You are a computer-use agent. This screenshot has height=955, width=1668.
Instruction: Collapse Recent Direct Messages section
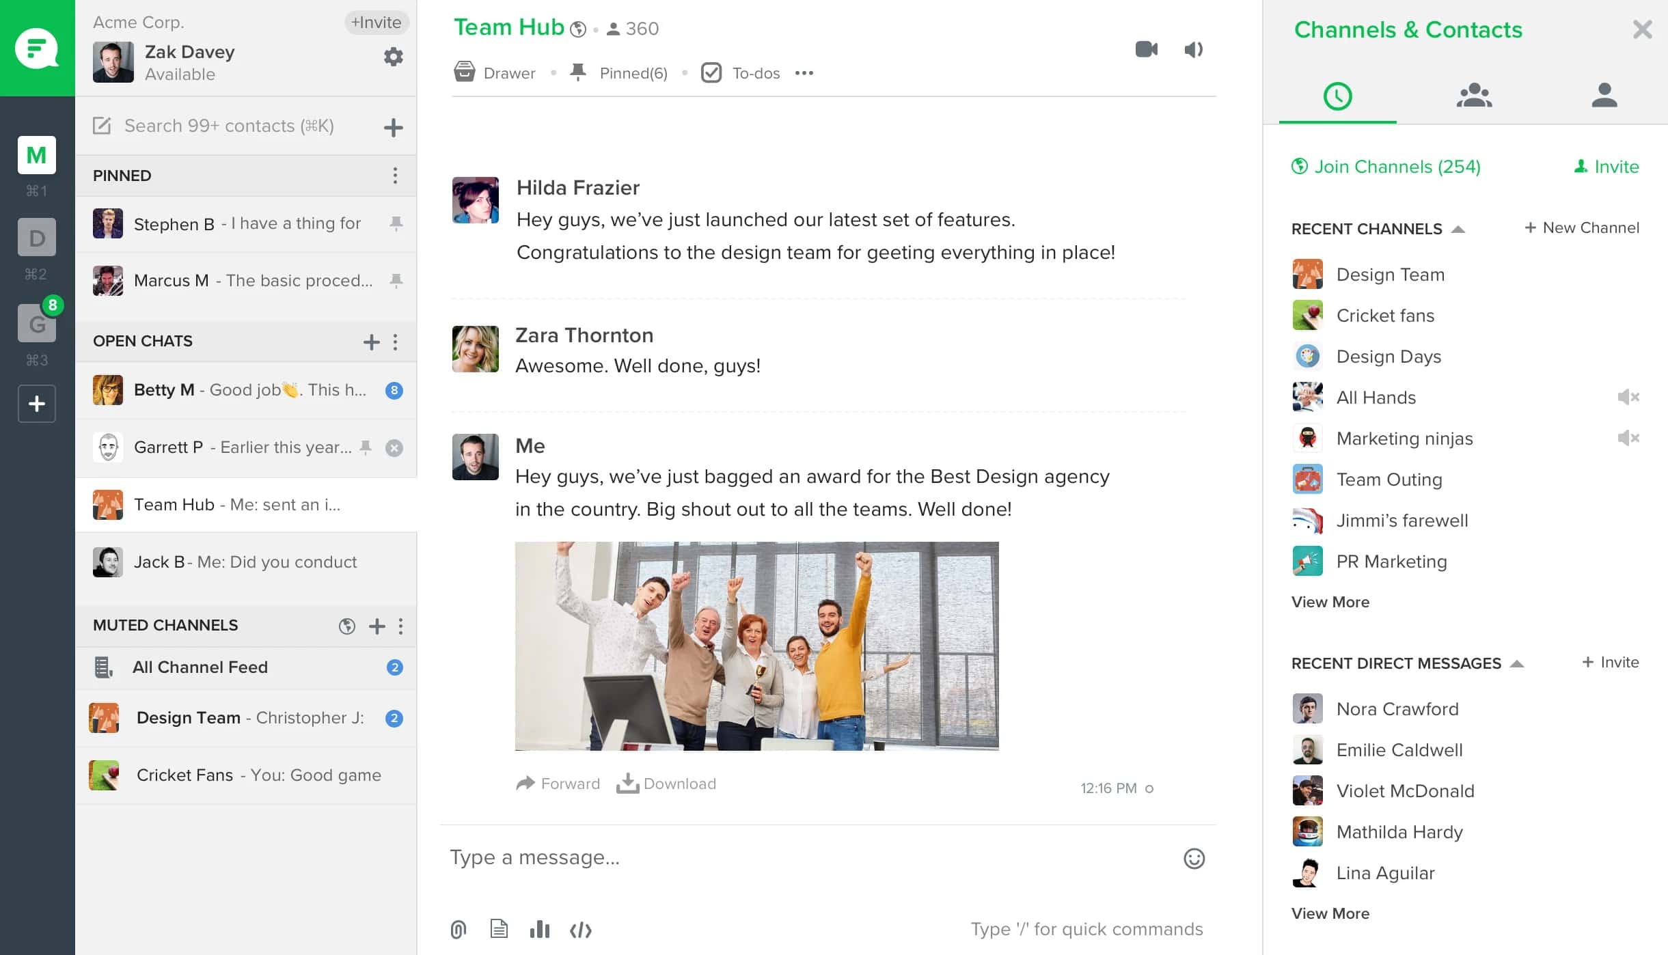coord(1517,663)
